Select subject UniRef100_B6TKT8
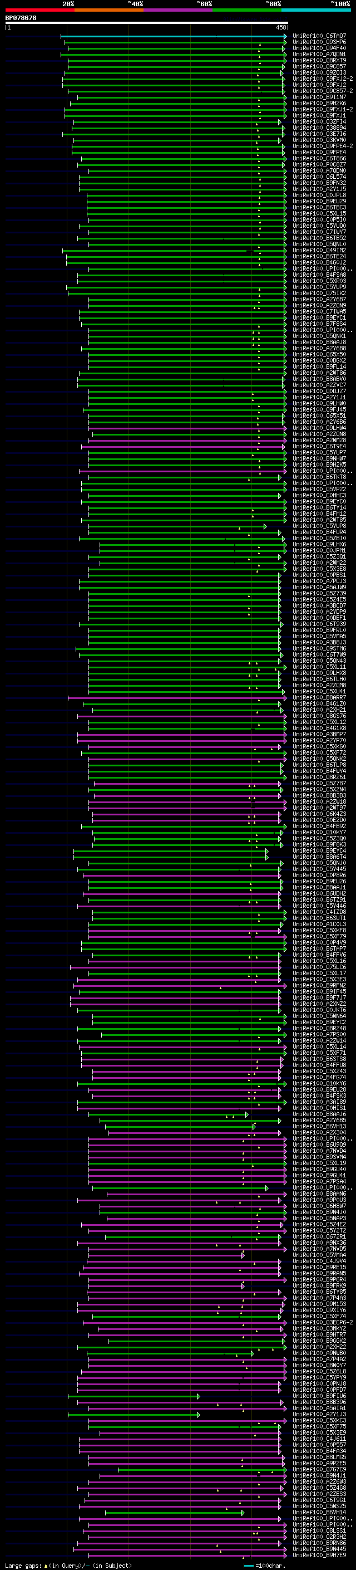 [319, 477]
